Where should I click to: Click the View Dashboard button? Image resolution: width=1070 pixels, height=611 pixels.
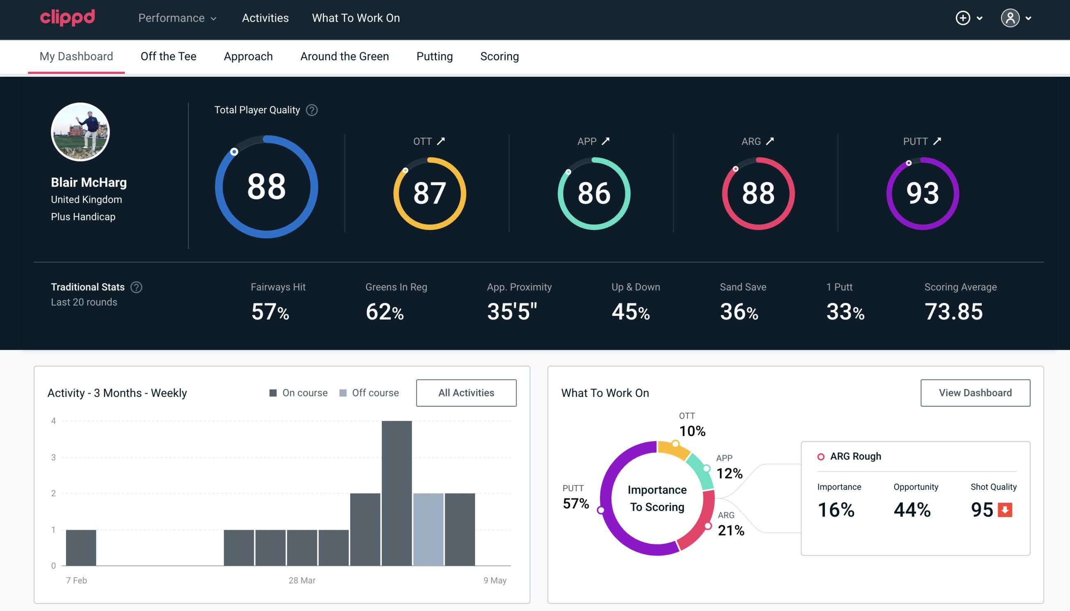pyautogui.click(x=975, y=392)
